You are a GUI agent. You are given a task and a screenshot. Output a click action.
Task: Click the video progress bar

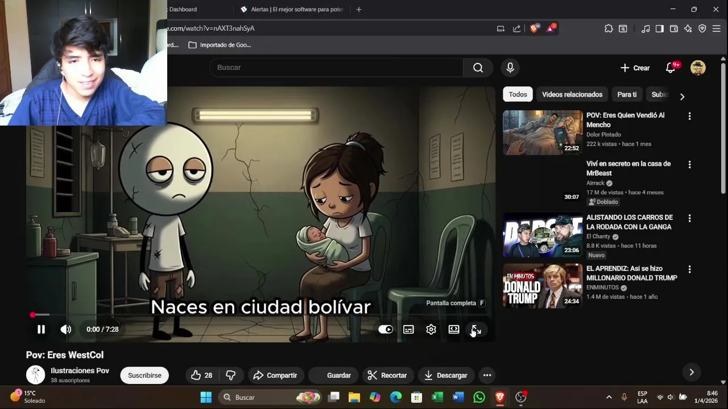click(x=260, y=315)
